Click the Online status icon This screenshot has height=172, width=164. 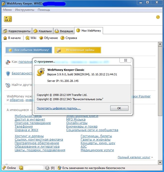point(4,168)
